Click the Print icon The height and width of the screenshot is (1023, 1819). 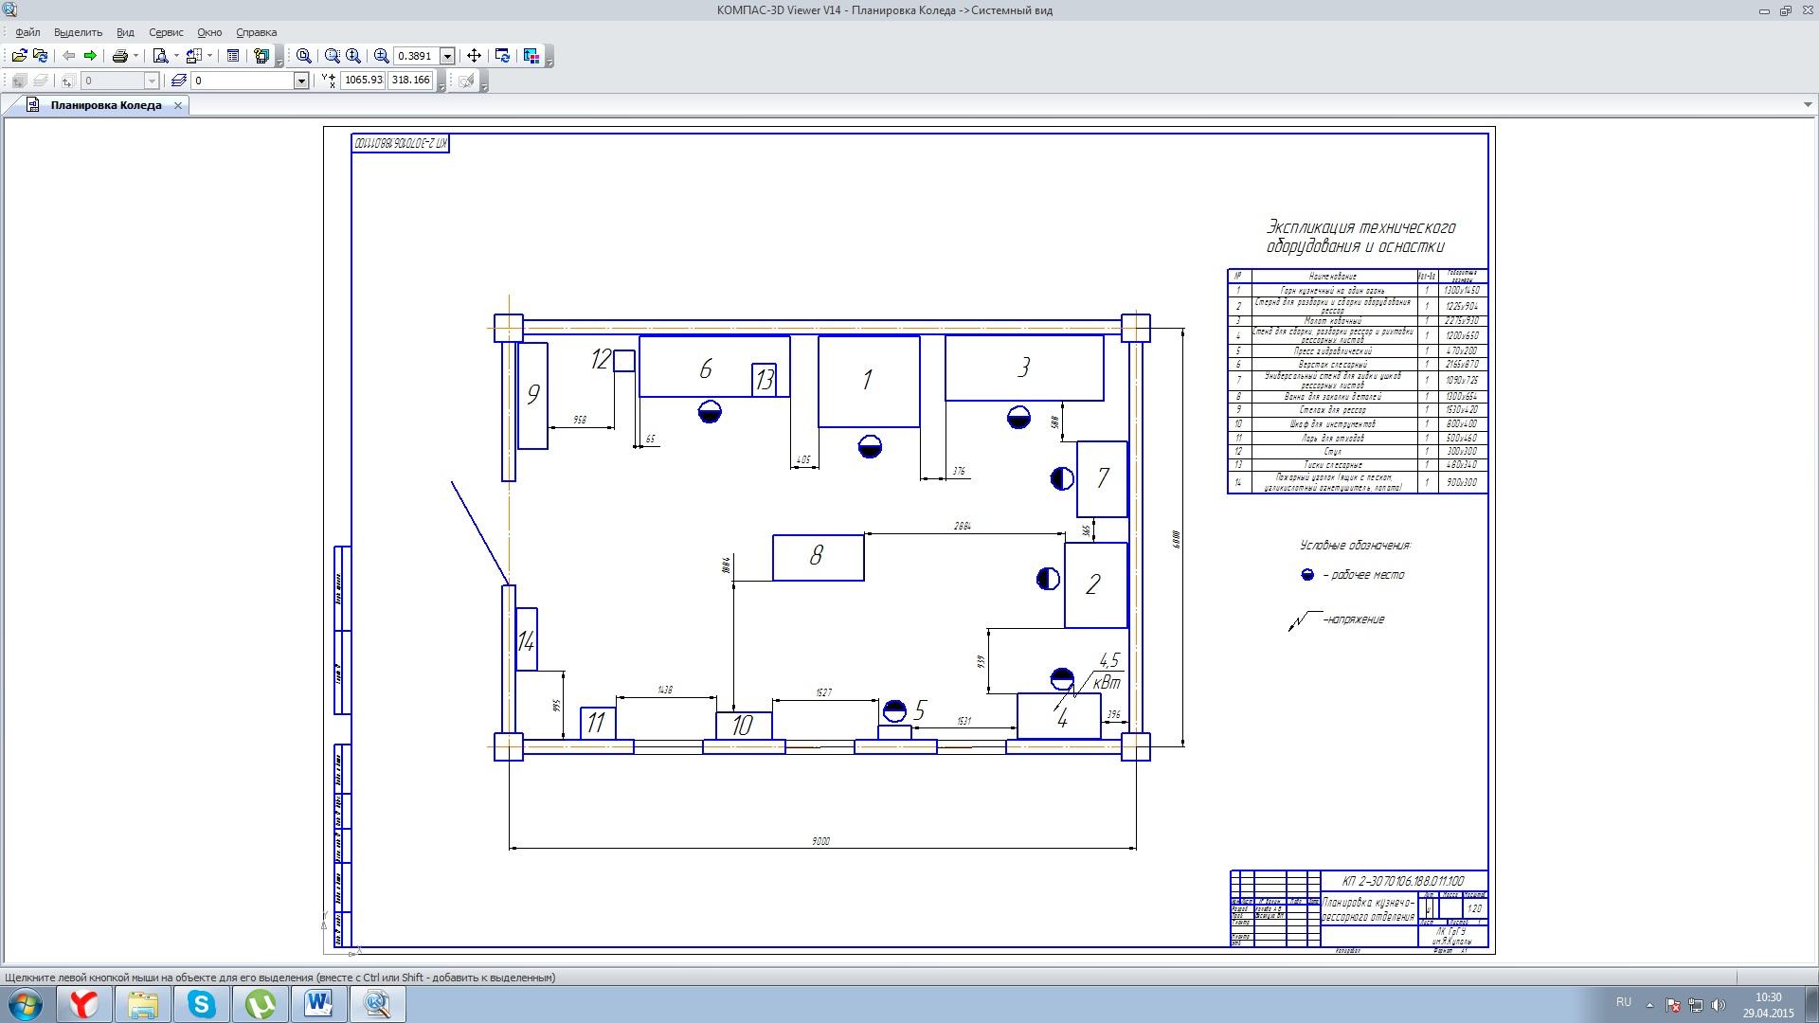coord(120,56)
